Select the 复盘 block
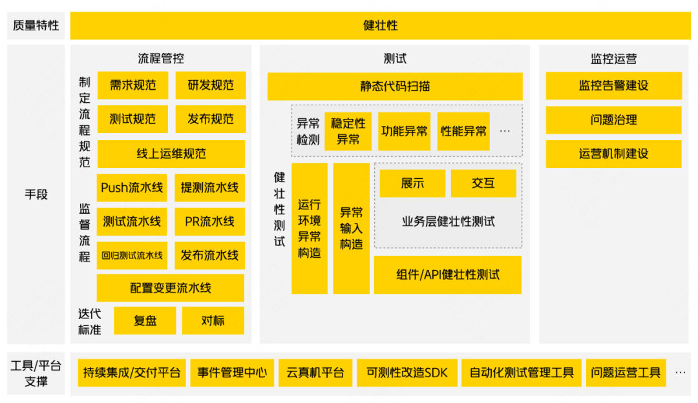Screen dimensions: 698x403 click(x=145, y=321)
